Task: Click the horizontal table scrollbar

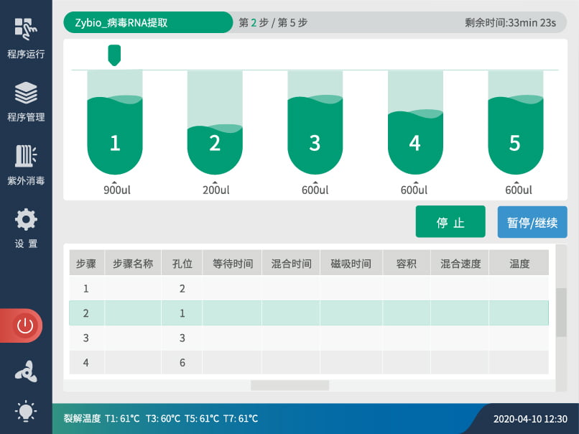Action: tap(289, 385)
